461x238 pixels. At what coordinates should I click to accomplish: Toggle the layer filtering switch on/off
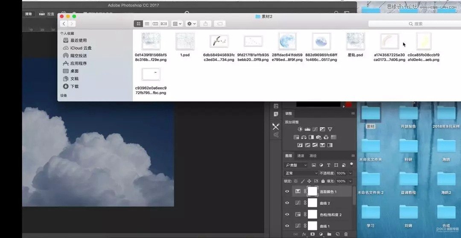coord(351,165)
